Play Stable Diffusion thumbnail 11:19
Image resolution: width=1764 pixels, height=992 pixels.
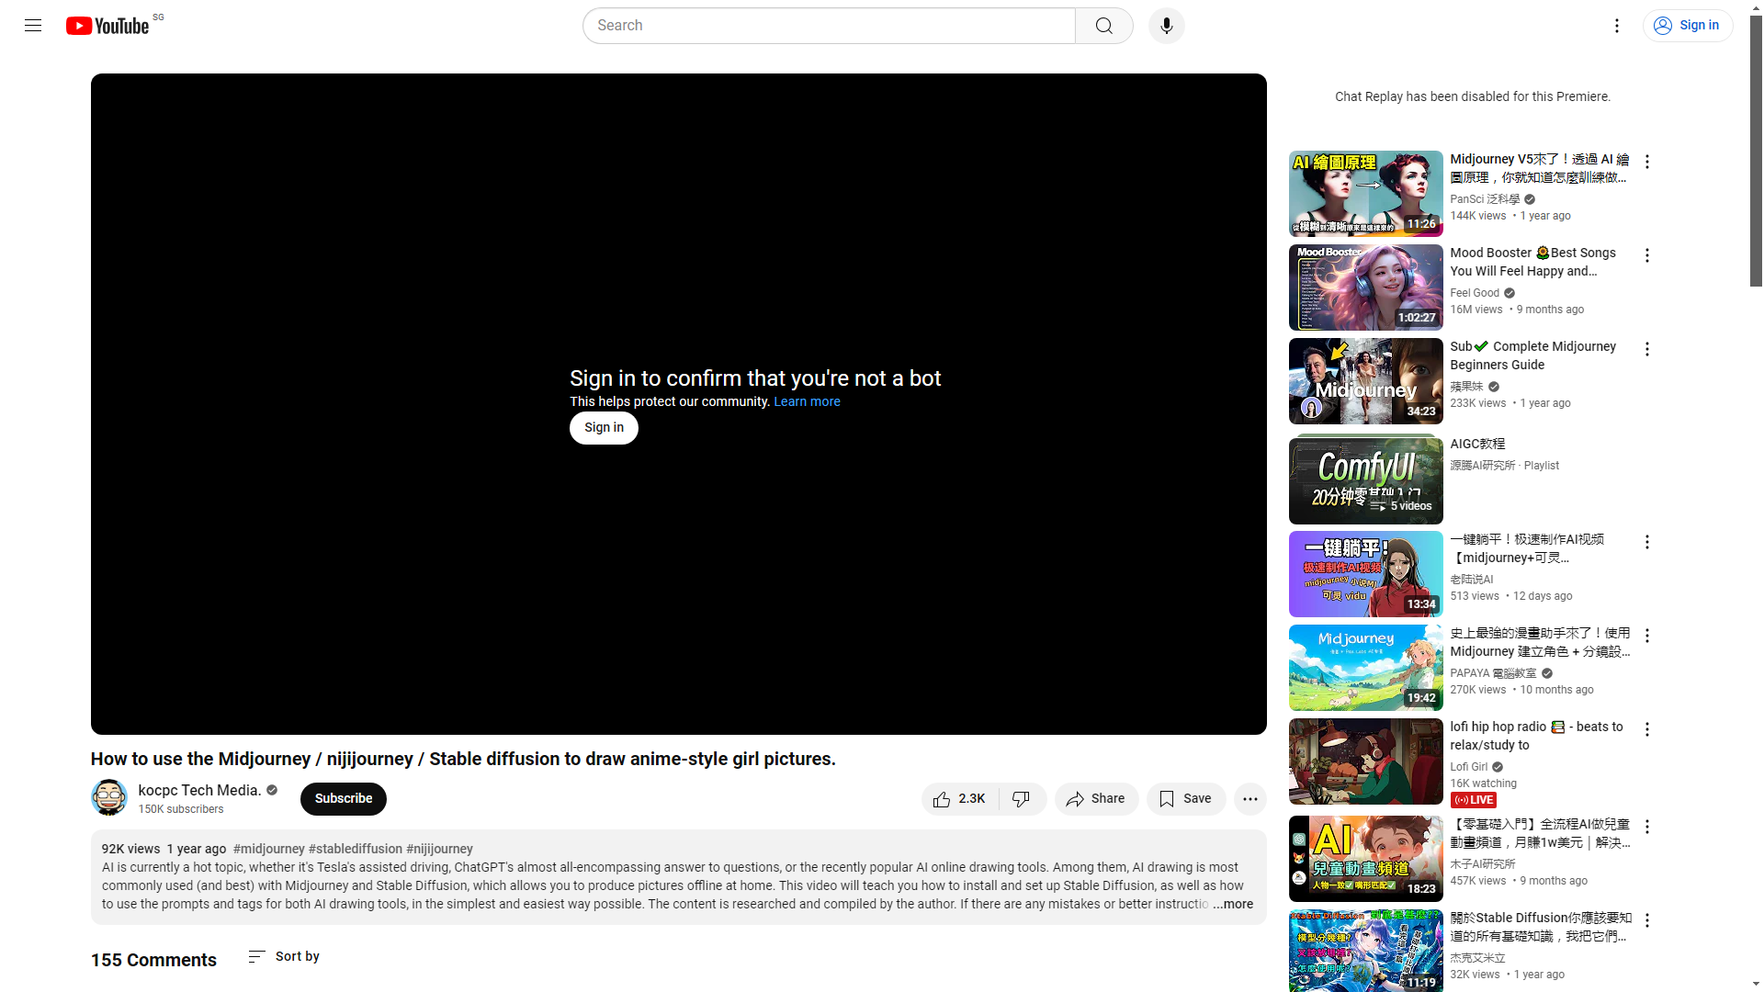[x=1365, y=951]
